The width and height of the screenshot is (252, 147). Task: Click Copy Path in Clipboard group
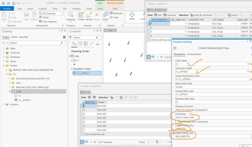(x=14, y=21)
